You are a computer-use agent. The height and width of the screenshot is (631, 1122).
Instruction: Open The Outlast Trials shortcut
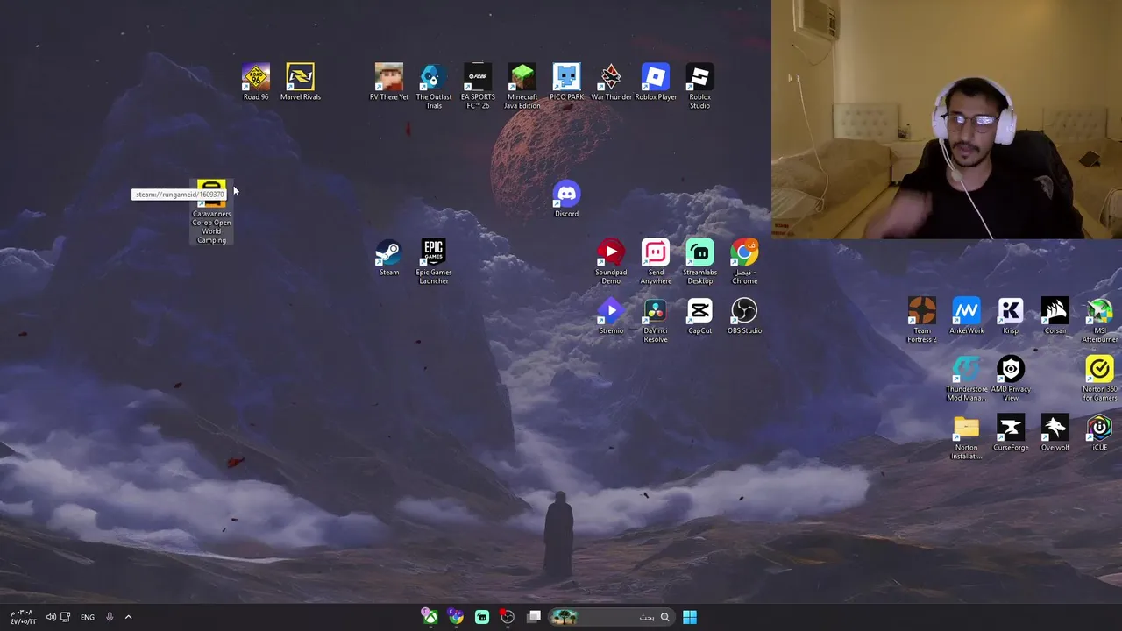434,86
